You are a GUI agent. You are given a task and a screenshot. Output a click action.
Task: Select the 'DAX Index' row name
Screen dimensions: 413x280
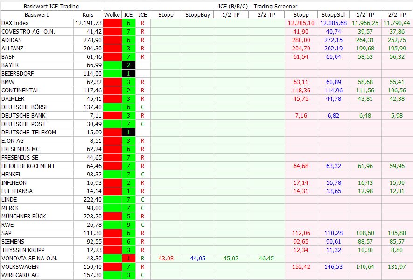point(15,23)
